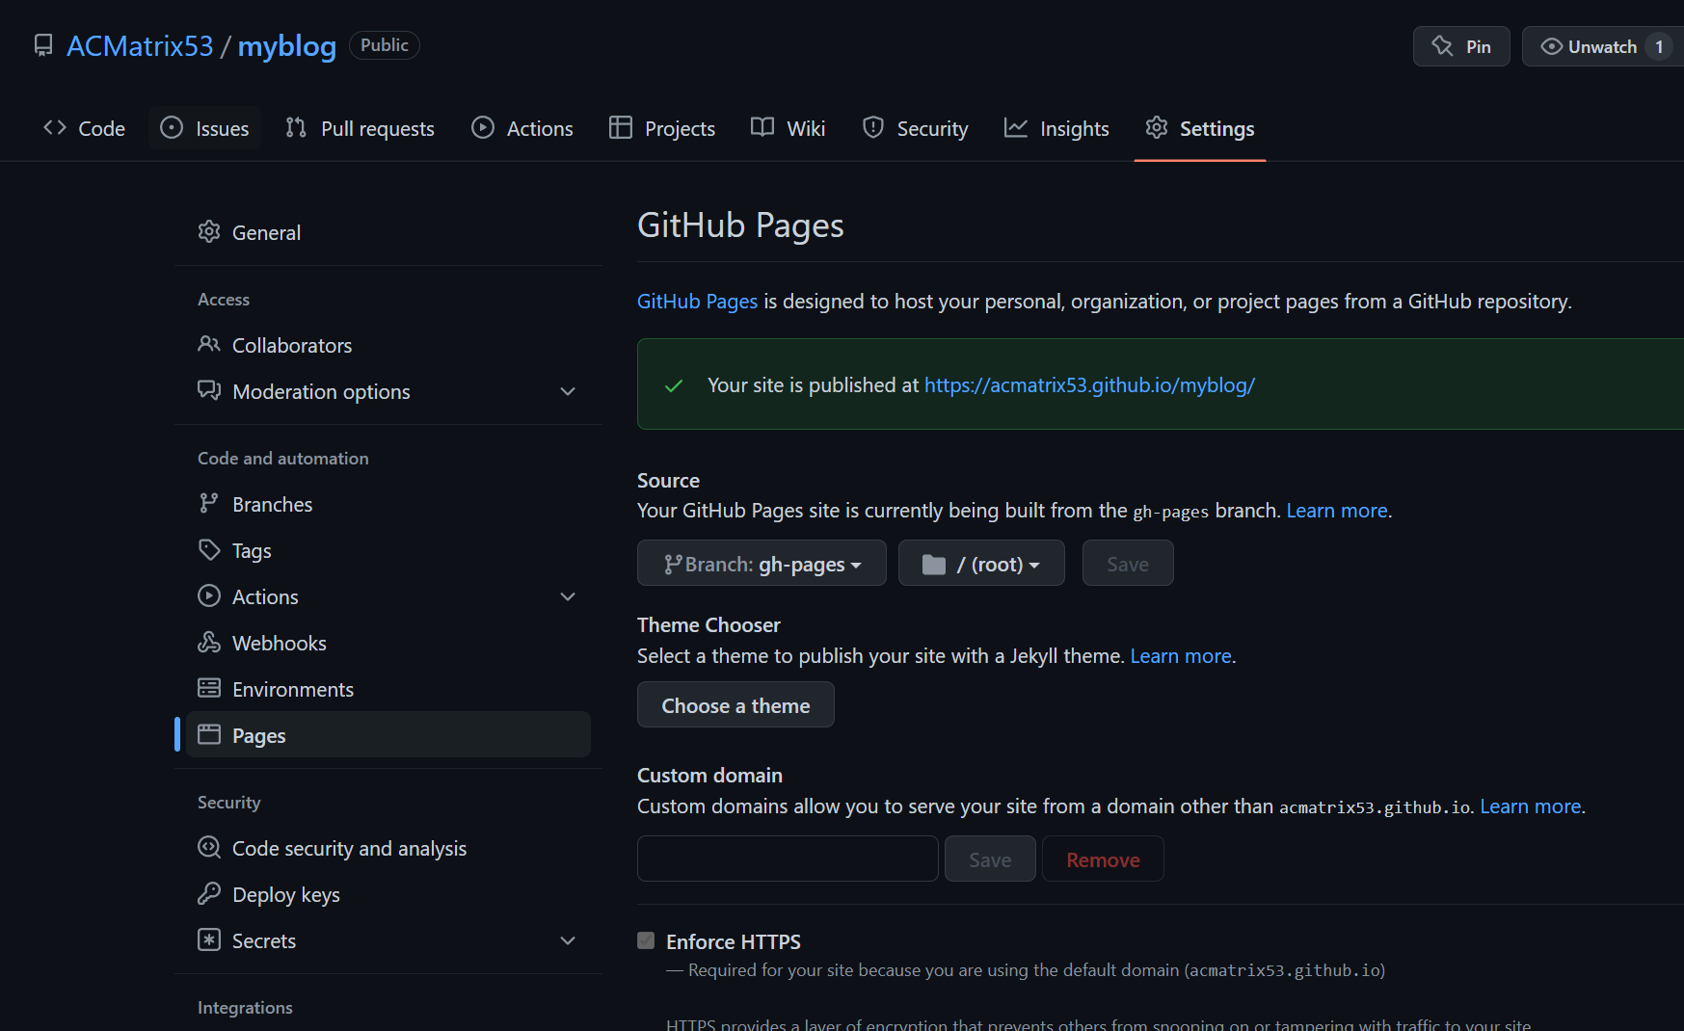Click the Public visibility badge
This screenshot has height=1031, width=1684.
click(384, 45)
